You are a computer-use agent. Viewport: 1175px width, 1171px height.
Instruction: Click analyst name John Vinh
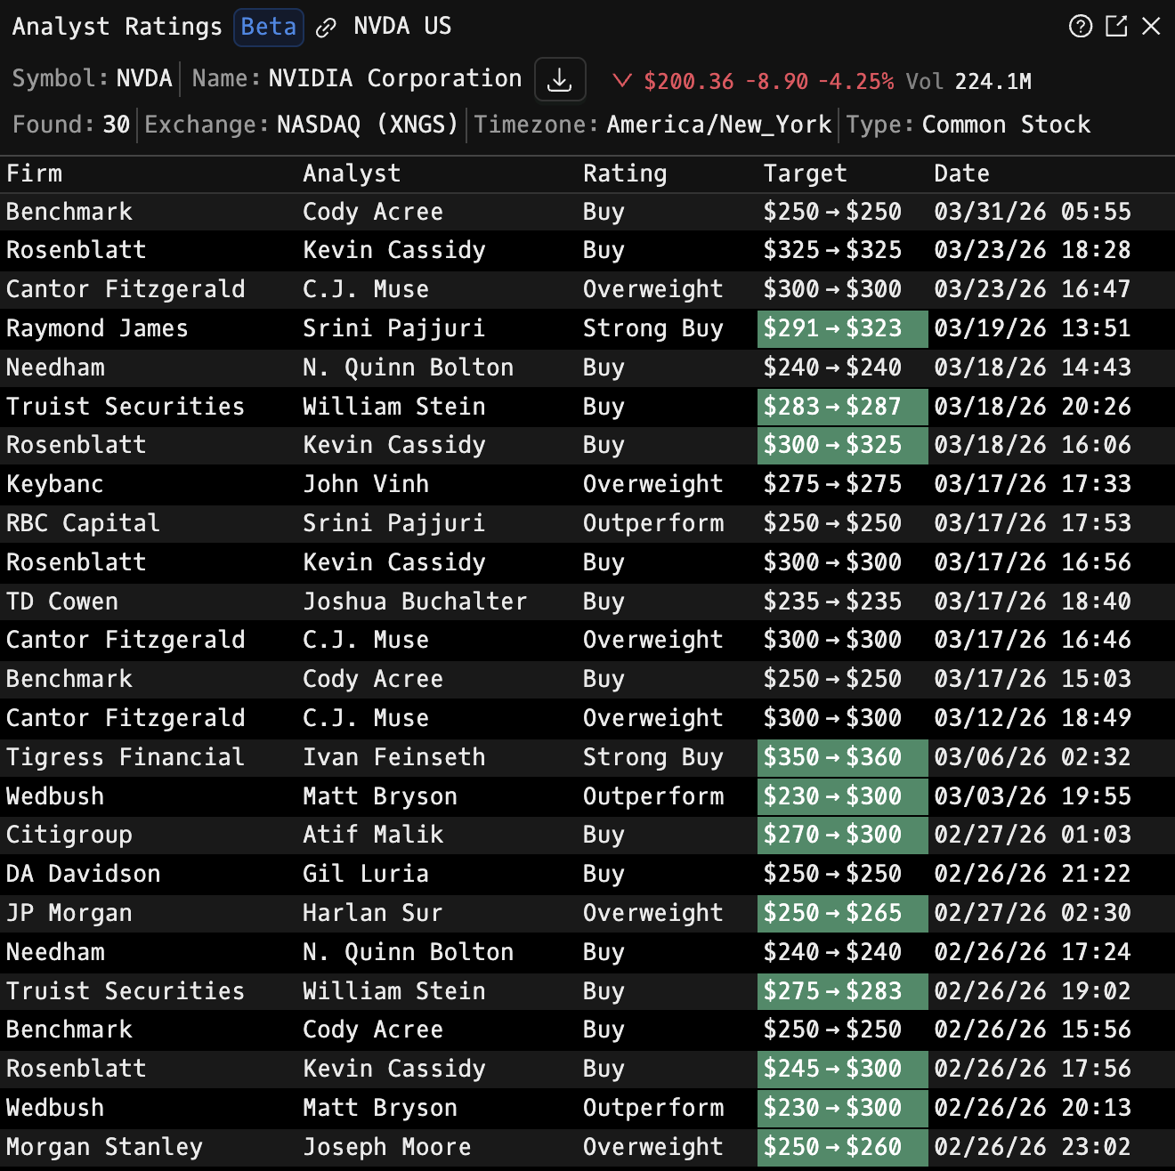tap(366, 484)
